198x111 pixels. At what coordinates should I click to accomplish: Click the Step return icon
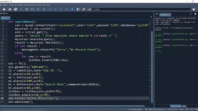tap(61, 9)
